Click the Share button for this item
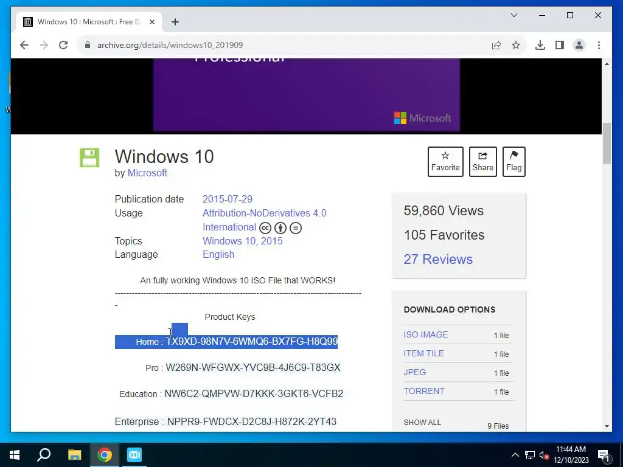Image resolution: width=623 pixels, height=467 pixels. tap(482, 162)
